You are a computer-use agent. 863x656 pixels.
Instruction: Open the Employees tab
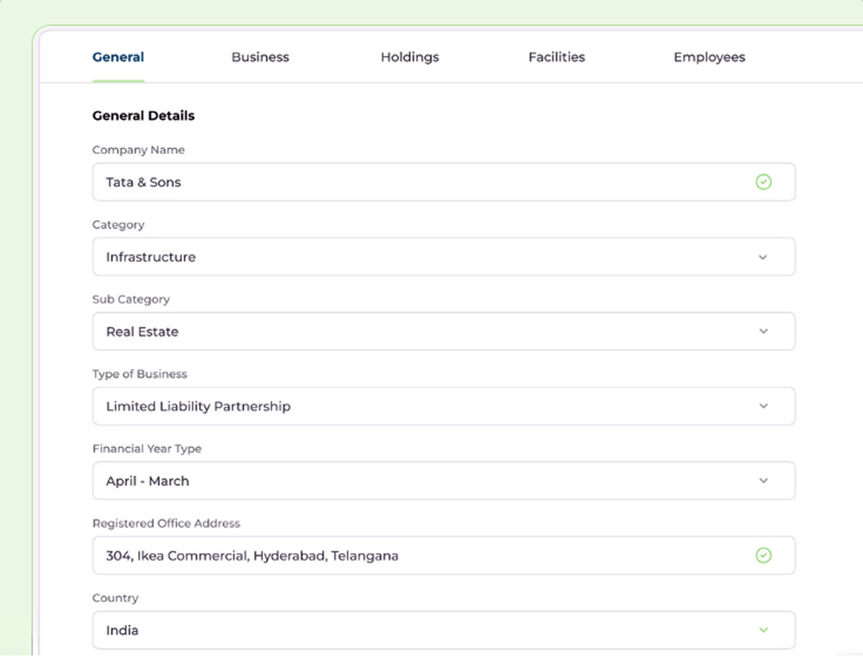click(709, 57)
